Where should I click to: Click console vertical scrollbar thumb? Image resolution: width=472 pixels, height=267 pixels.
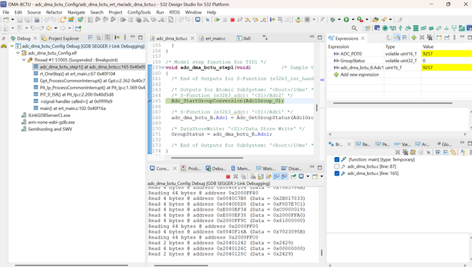[322, 253]
